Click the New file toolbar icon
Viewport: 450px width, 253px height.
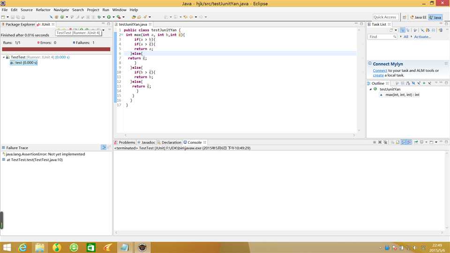pyautogui.click(x=3, y=17)
